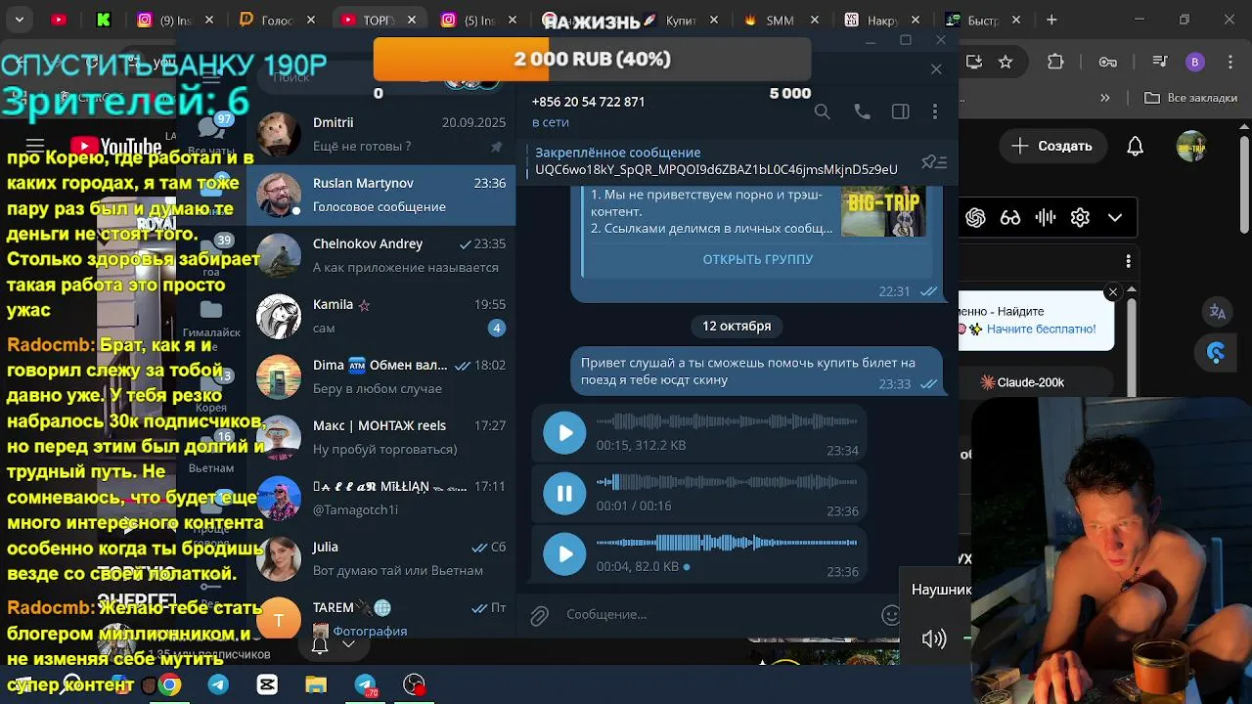
Task: Toggle Telegram chat info side panel
Action: (x=901, y=112)
